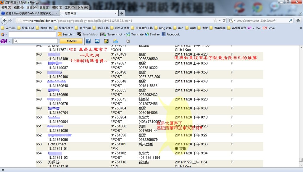Image resolution: width=303 pixels, height=172 pixels.
Task: Close the status bar with its X
Action: point(3,170)
